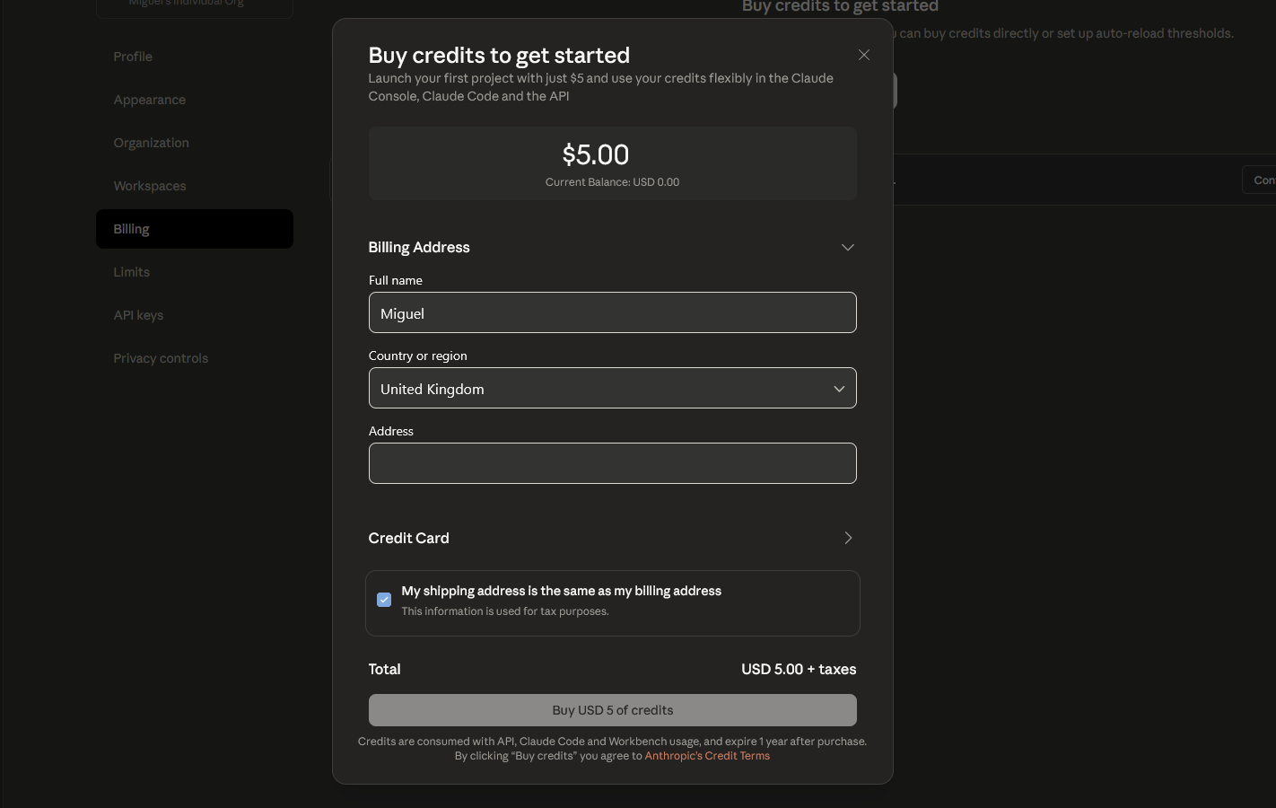Screen dimensions: 1276x808
Task: Collapse the Billing Address section
Action: tap(847, 247)
